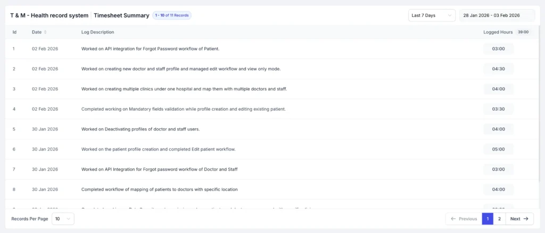Screen dimensions: 545x233
Task: Open the Deactivating profiles log entry
Action: click(140, 129)
